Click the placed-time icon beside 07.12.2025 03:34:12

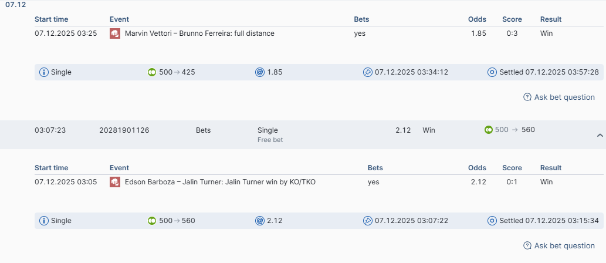[x=368, y=72]
